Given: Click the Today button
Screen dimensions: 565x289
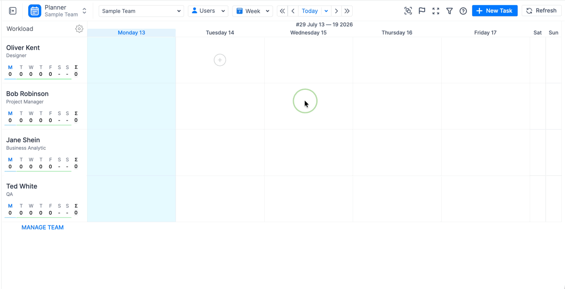Looking at the screenshot, I should coord(310,11).
